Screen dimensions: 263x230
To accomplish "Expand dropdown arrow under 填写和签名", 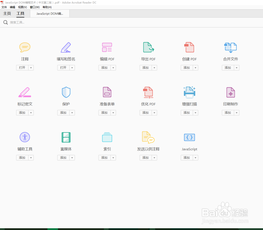I will (x=72, y=68).
